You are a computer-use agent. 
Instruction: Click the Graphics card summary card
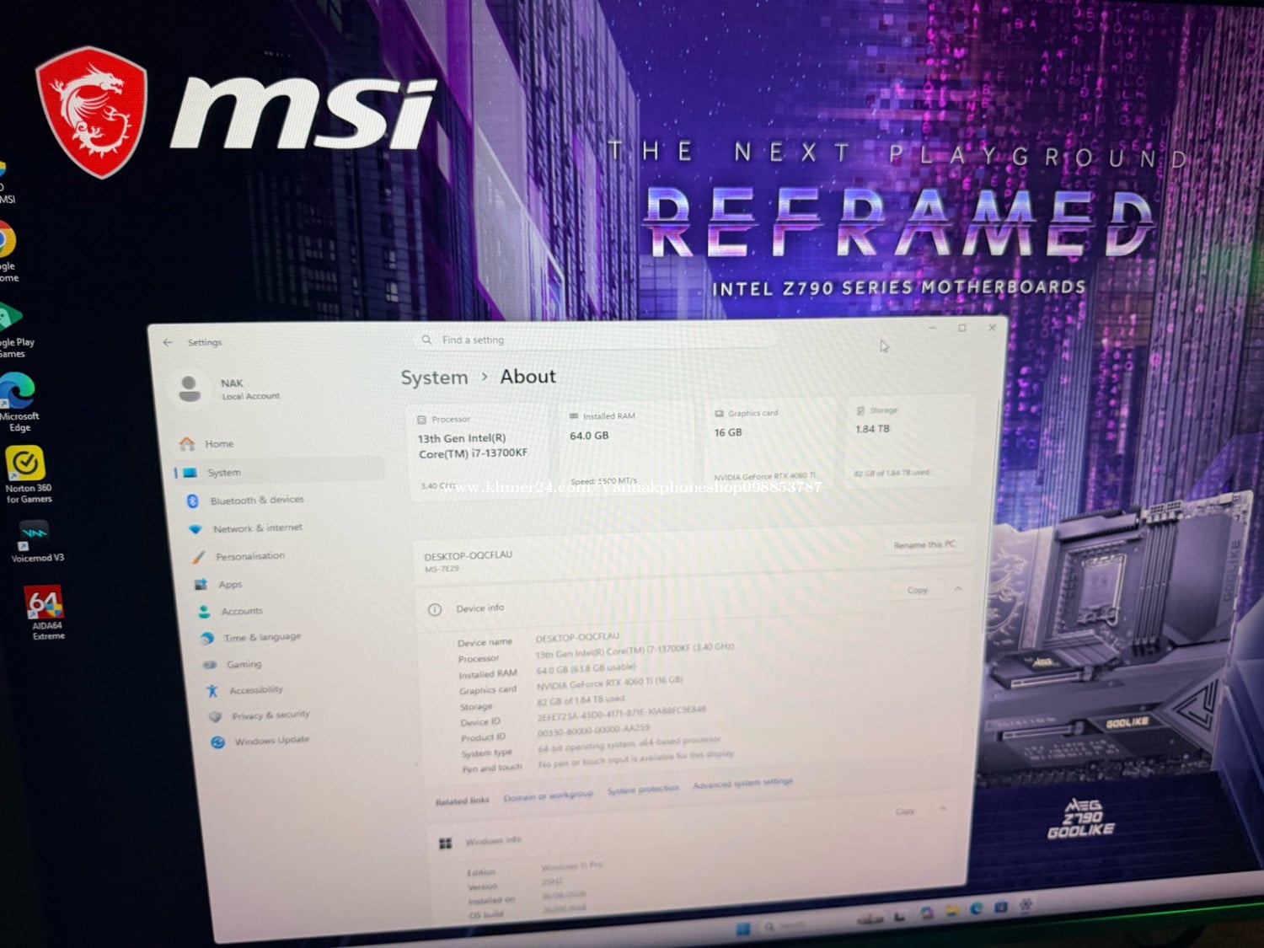pos(770,445)
